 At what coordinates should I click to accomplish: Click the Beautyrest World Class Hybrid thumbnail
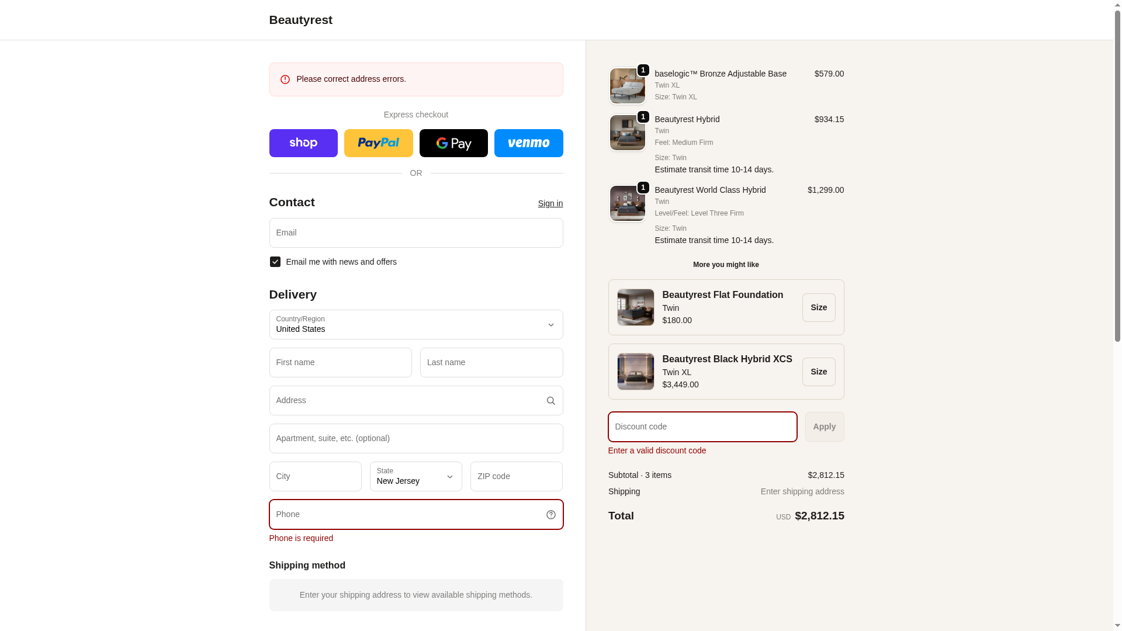pos(627,203)
